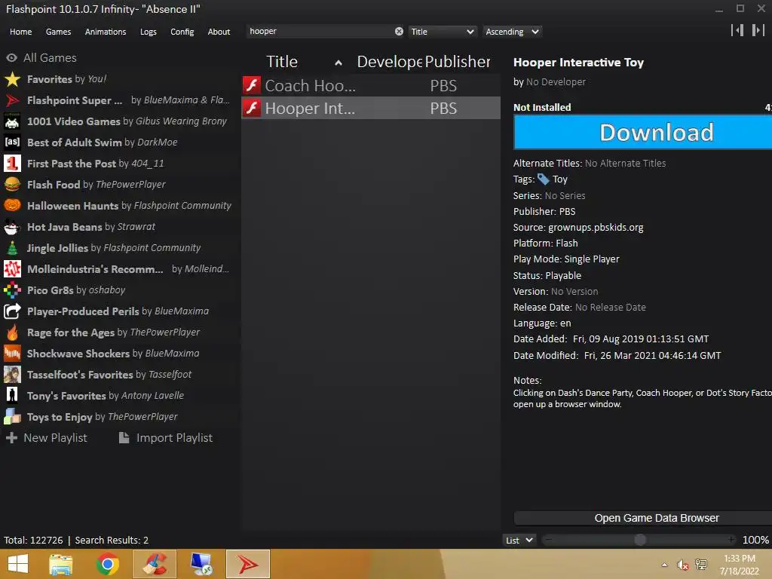Click the Flashpoint icon in the taskbar
772x579 pixels.
[248, 564]
